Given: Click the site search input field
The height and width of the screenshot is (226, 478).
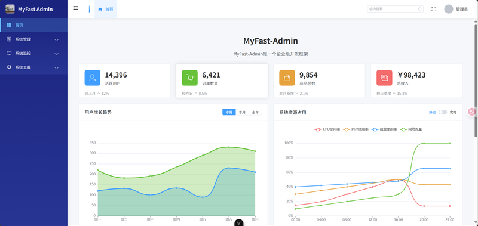Looking at the screenshot, I should pos(392,9).
